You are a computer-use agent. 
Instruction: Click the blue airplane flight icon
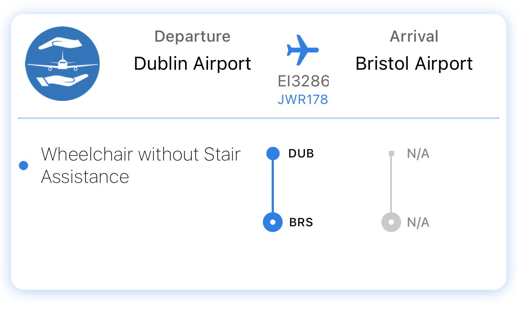[x=302, y=49]
